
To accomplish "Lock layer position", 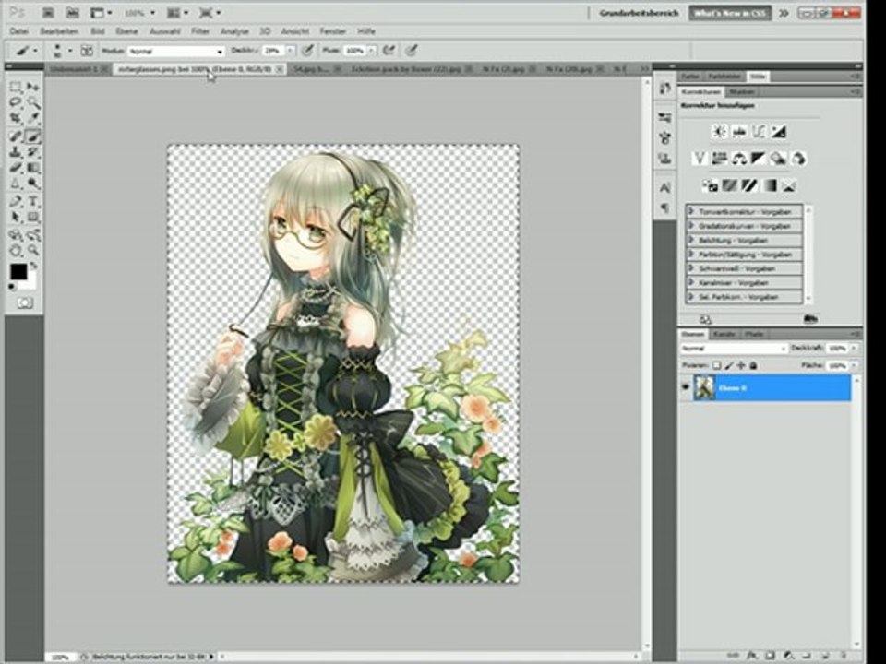I will click(x=741, y=365).
